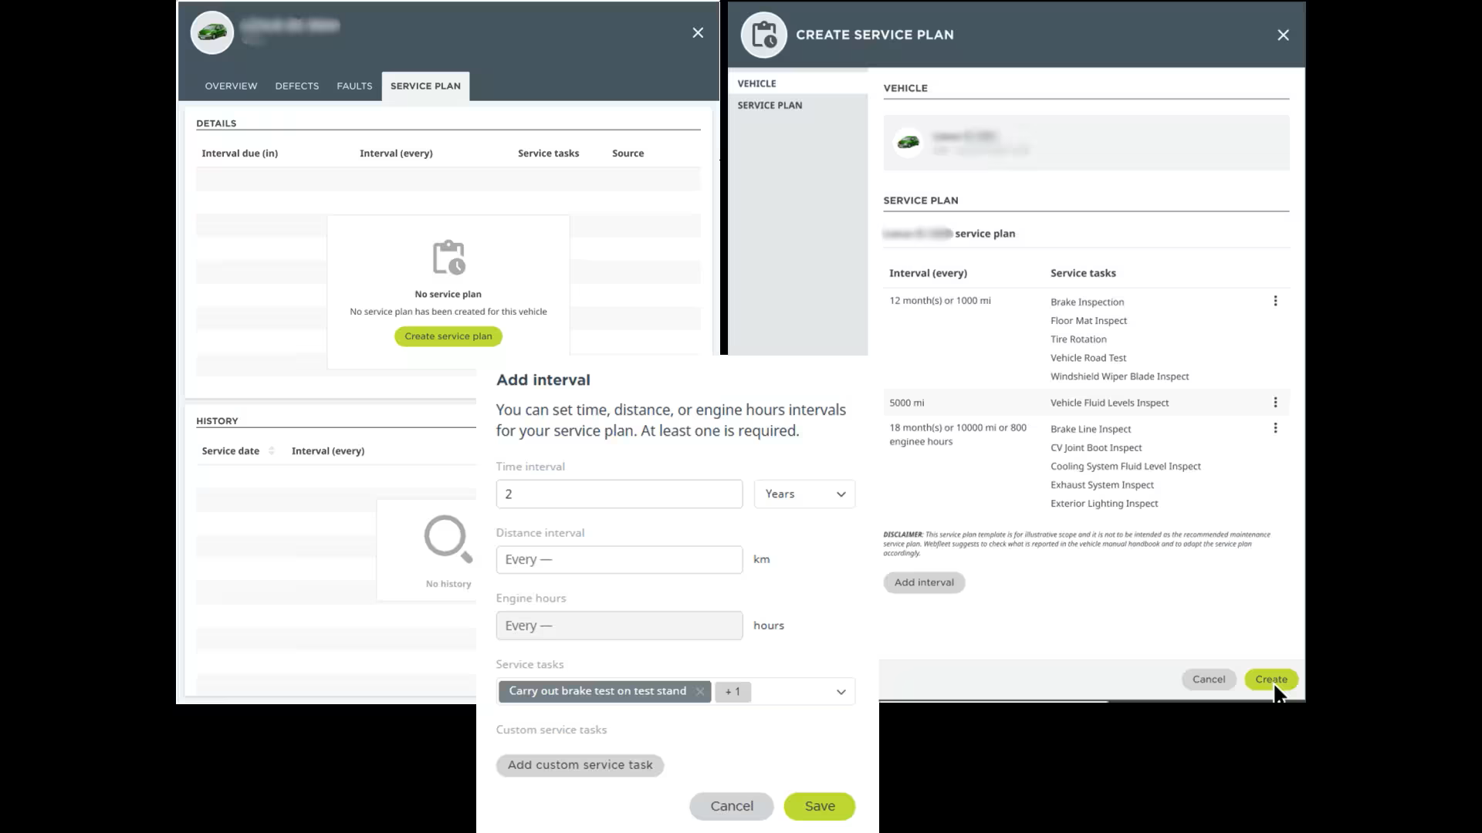Open three-dot menu for 5000 mi interval
Screen dimensions: 1482x833
click(x=1275, y=403)
